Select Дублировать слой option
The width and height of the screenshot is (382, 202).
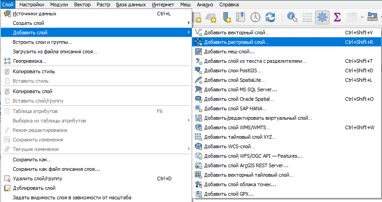pyautogui.click(x=34, y=188)
